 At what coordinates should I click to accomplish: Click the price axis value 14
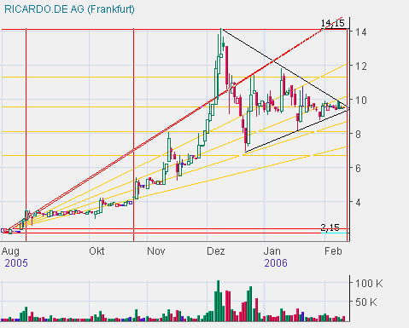click(360, 32)
